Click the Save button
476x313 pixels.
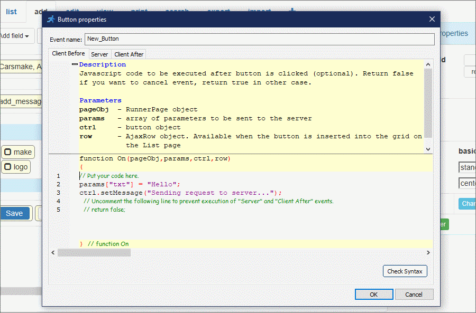(14, 213)
